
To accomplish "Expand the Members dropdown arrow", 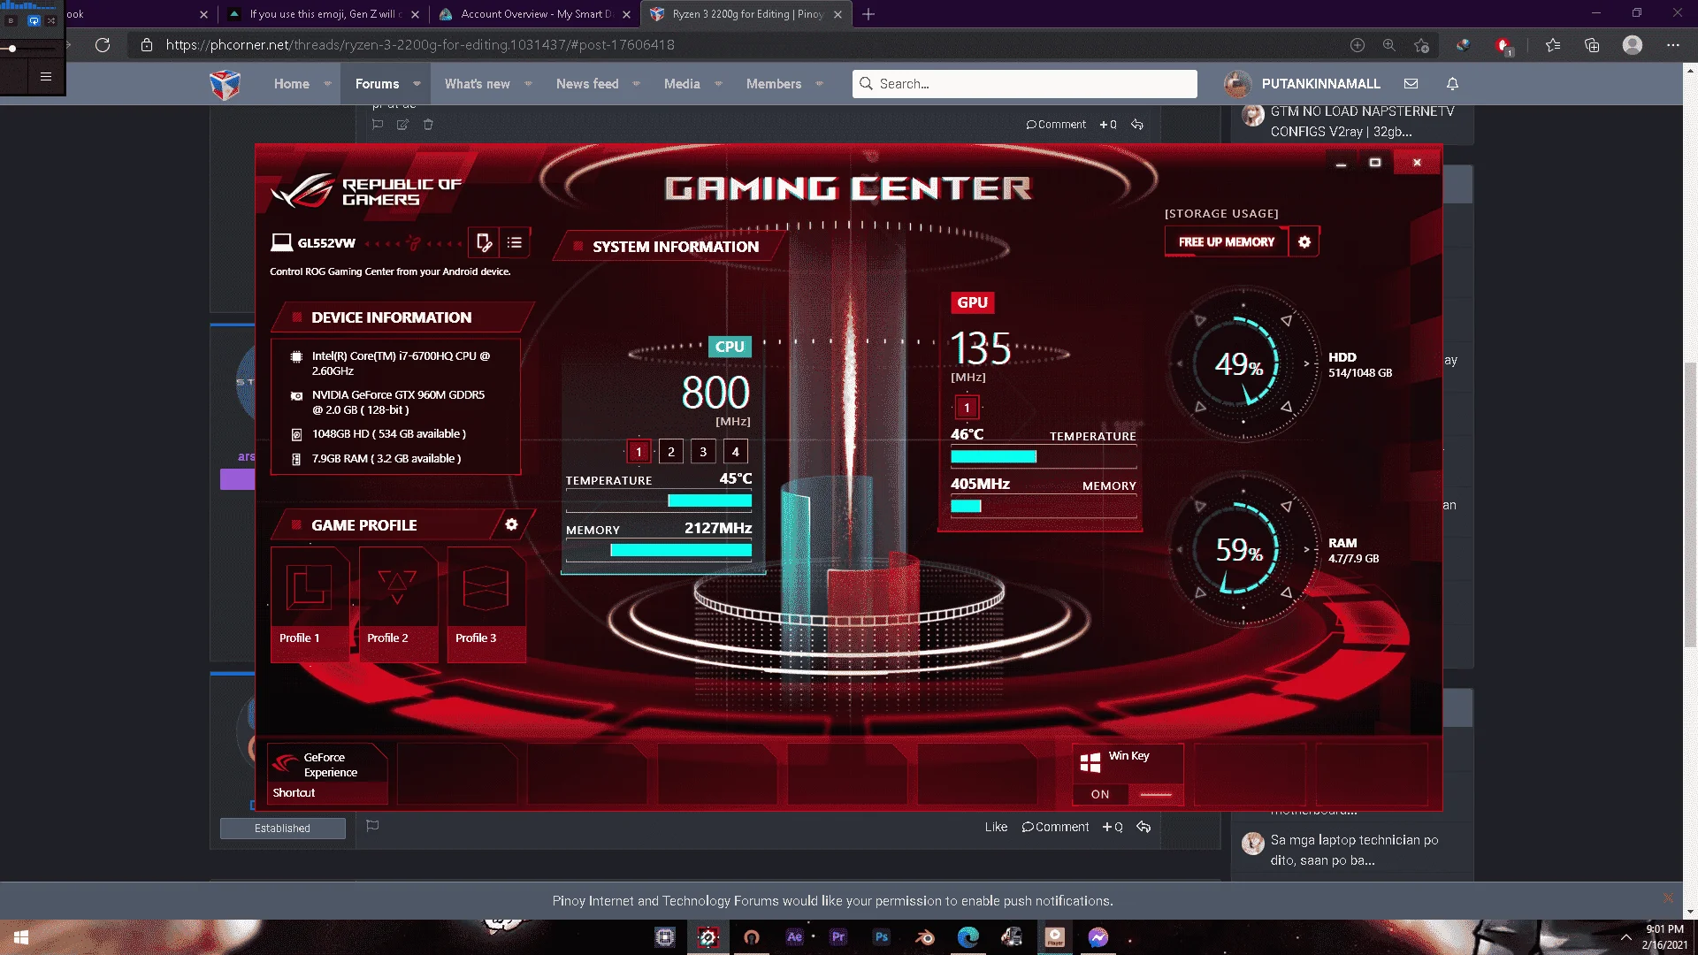I will pos(819,84).
